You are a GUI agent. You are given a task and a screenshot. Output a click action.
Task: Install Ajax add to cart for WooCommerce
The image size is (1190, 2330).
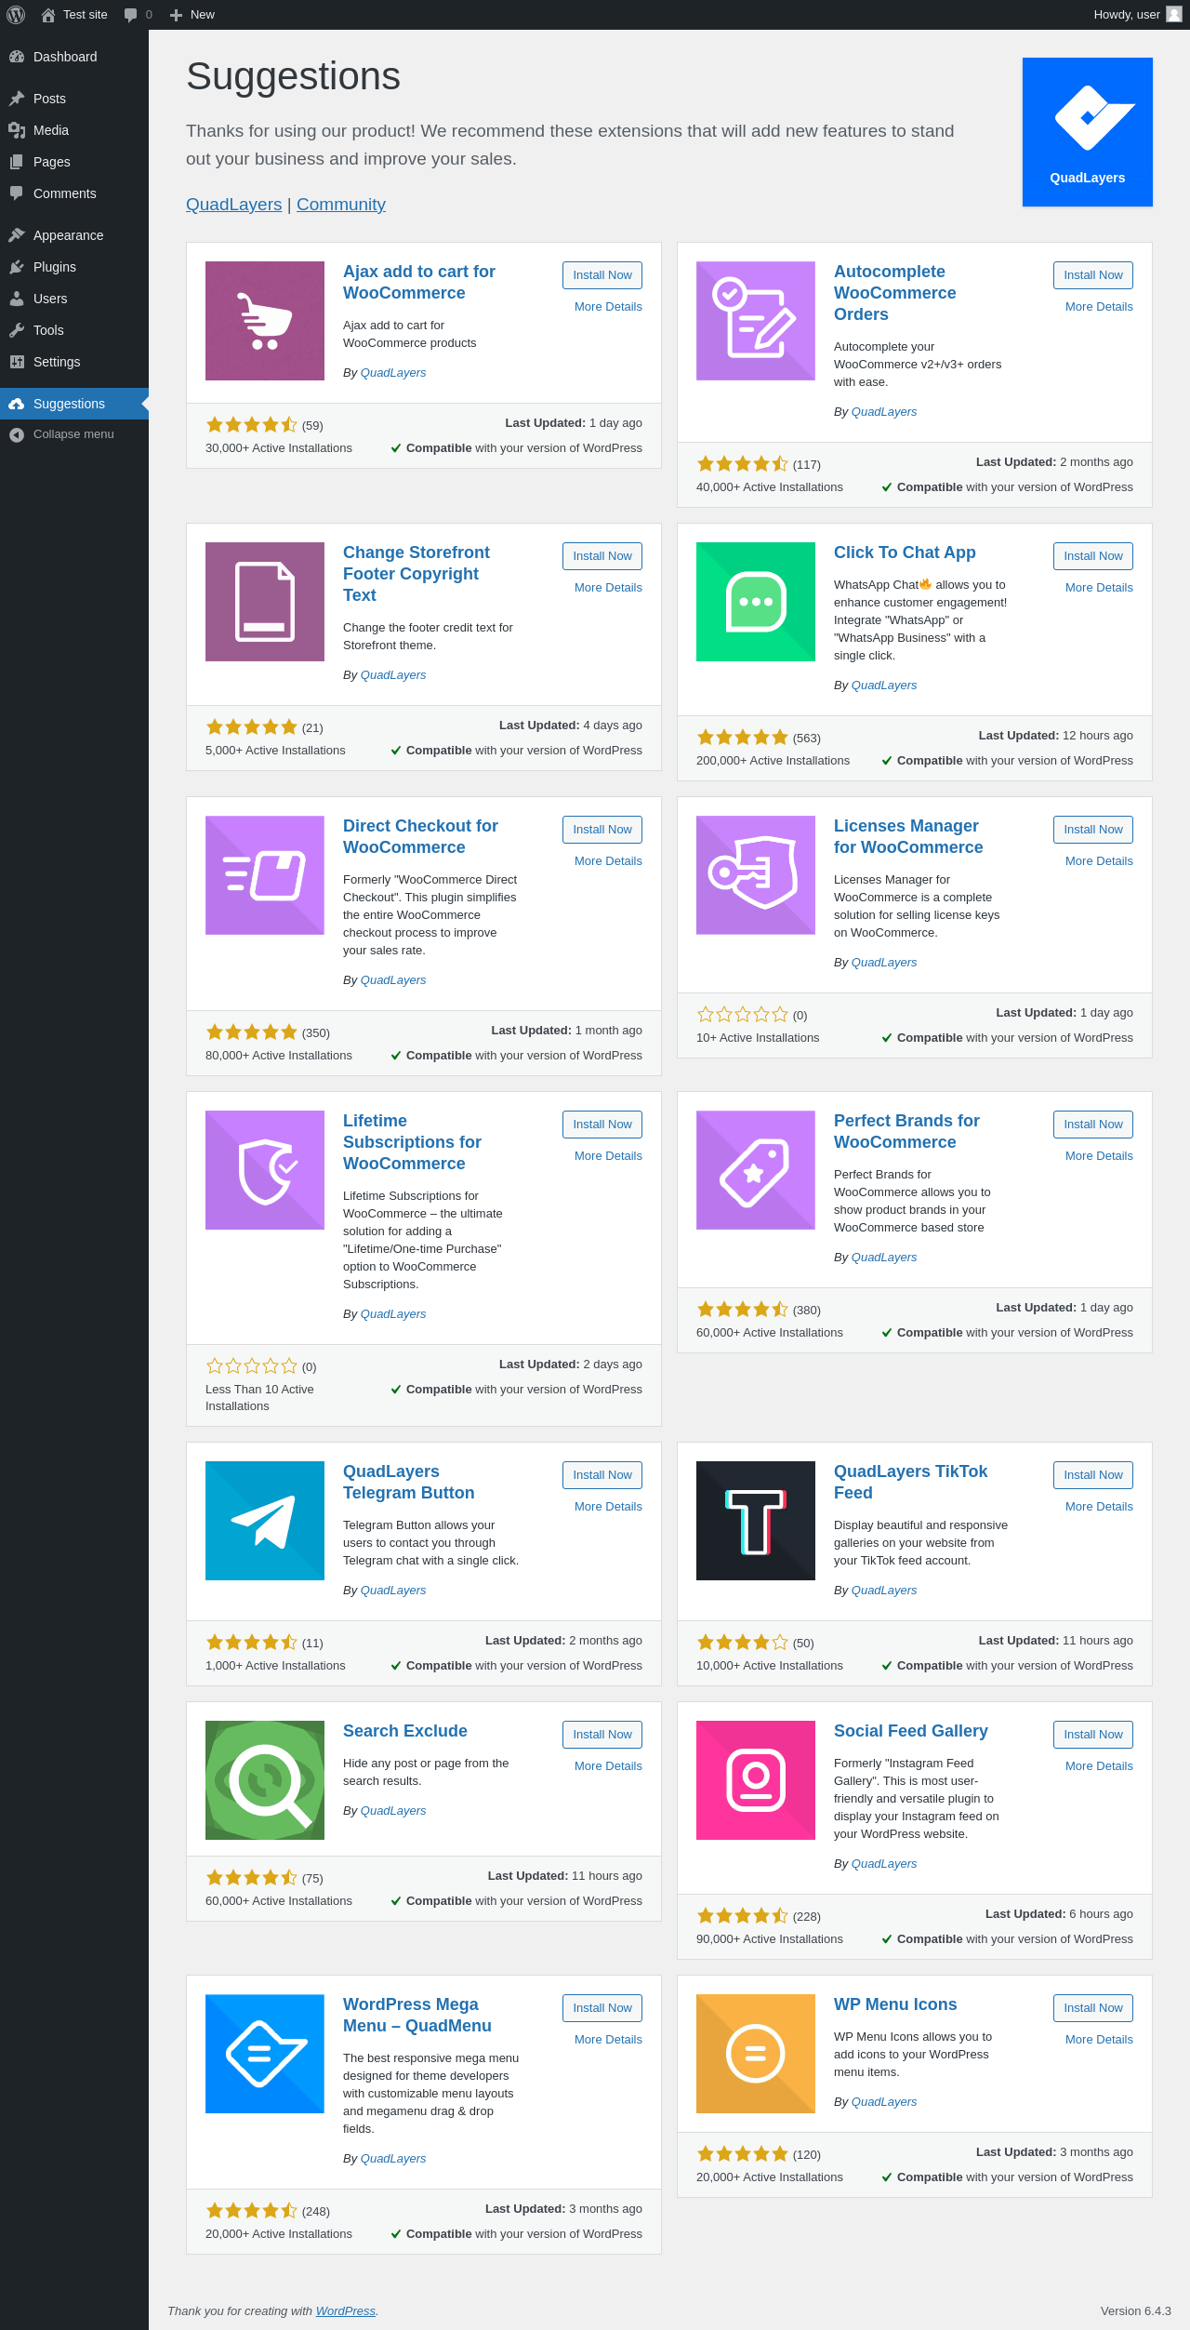(602, 275)
